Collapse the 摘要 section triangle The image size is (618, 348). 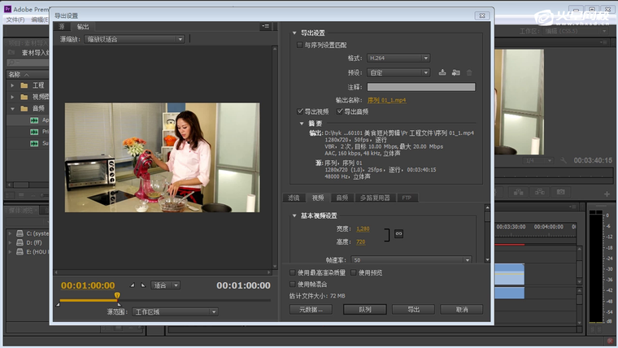(x=302, y=124)
